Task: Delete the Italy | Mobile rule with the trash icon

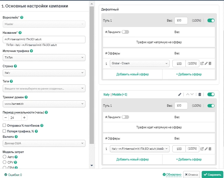Action: pos(200,95)
